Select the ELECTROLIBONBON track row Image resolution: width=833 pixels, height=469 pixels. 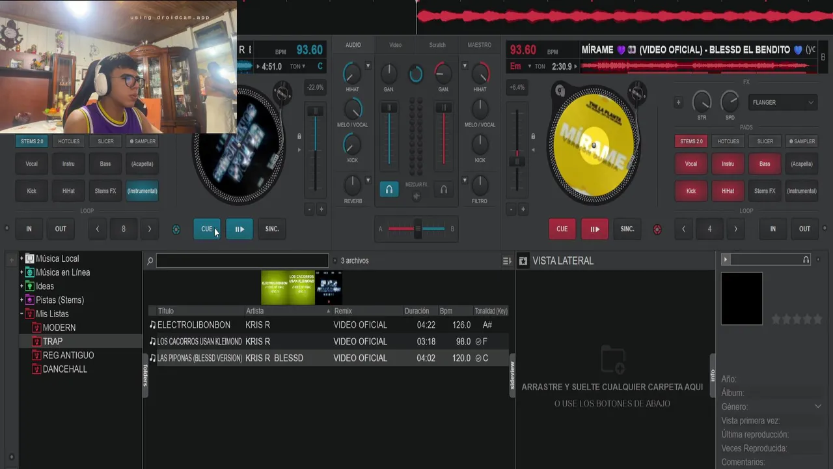point(328,325)
